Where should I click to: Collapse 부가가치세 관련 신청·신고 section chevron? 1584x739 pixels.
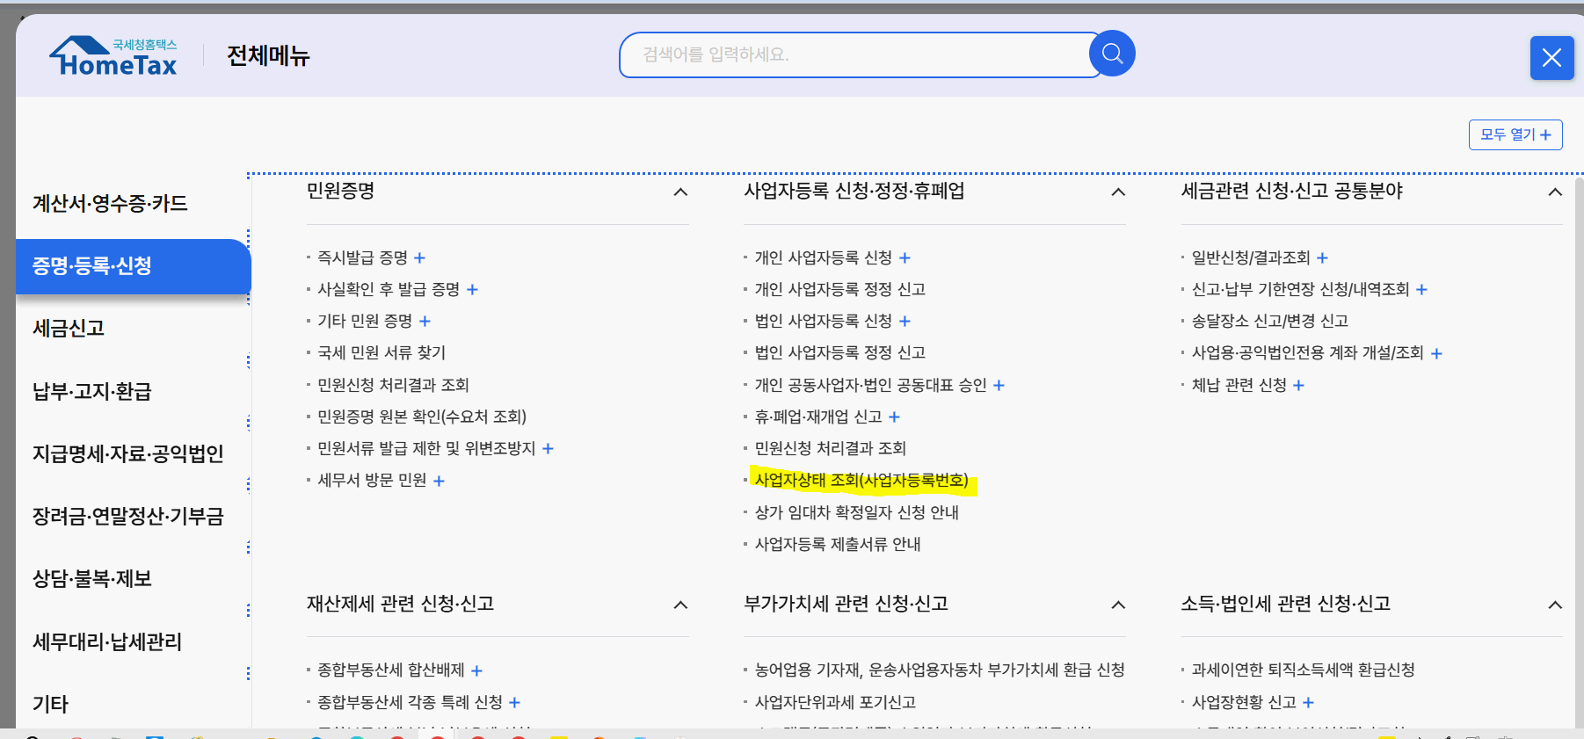click(x=1118, y=605)
